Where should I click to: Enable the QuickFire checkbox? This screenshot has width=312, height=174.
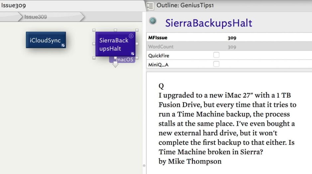[216, 56]
